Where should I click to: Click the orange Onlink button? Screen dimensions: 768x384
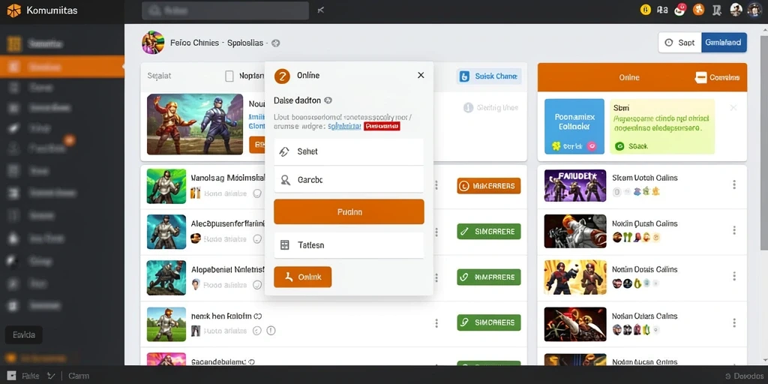pos(303,277)
